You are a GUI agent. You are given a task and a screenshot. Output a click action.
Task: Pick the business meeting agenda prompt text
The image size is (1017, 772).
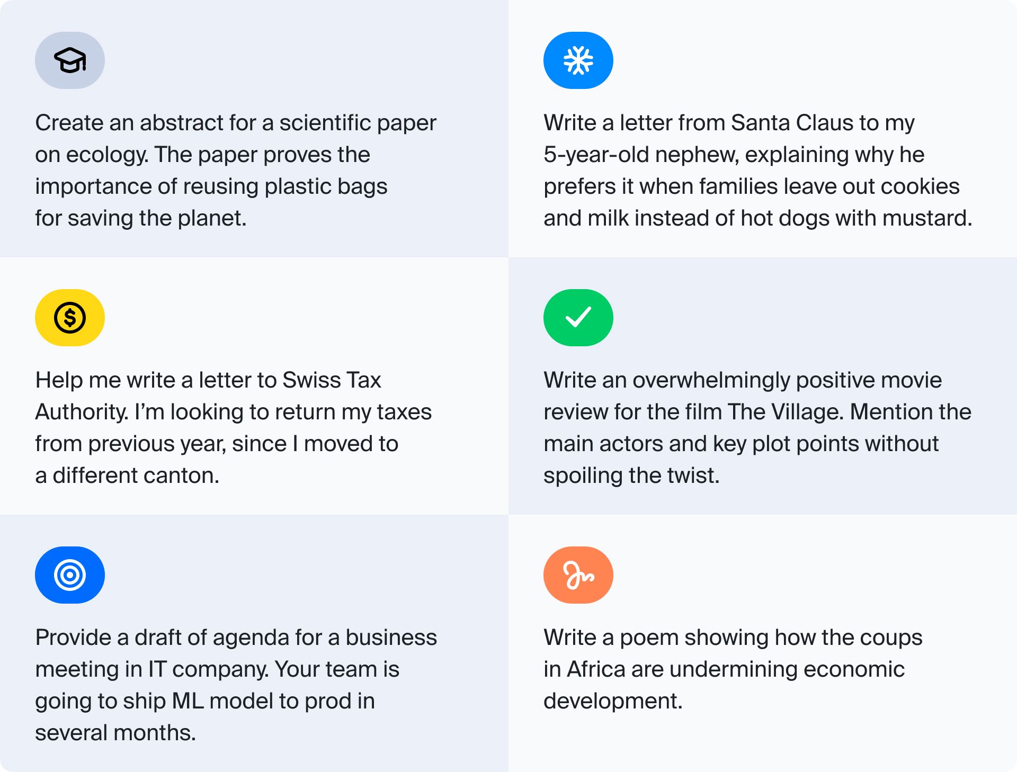pos(236,685)
